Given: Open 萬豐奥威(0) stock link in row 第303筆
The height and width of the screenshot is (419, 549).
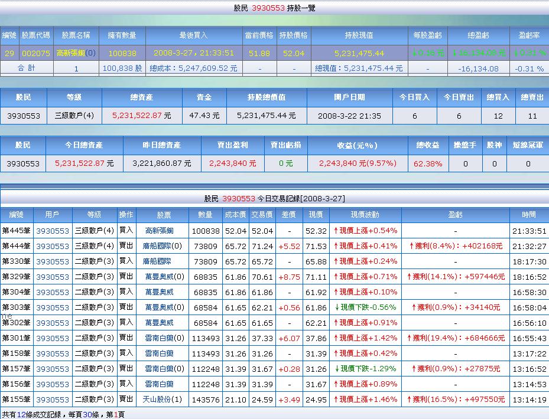Looking at the screenshot, I should (164, 307).
